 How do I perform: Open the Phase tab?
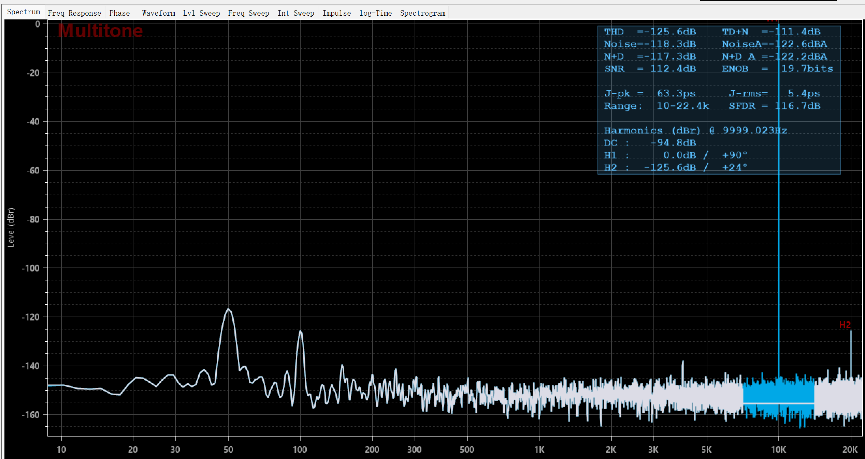pos(119,13)
